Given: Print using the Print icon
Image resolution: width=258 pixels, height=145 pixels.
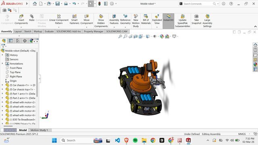Looking at the screenshot, I should point(66,4).
